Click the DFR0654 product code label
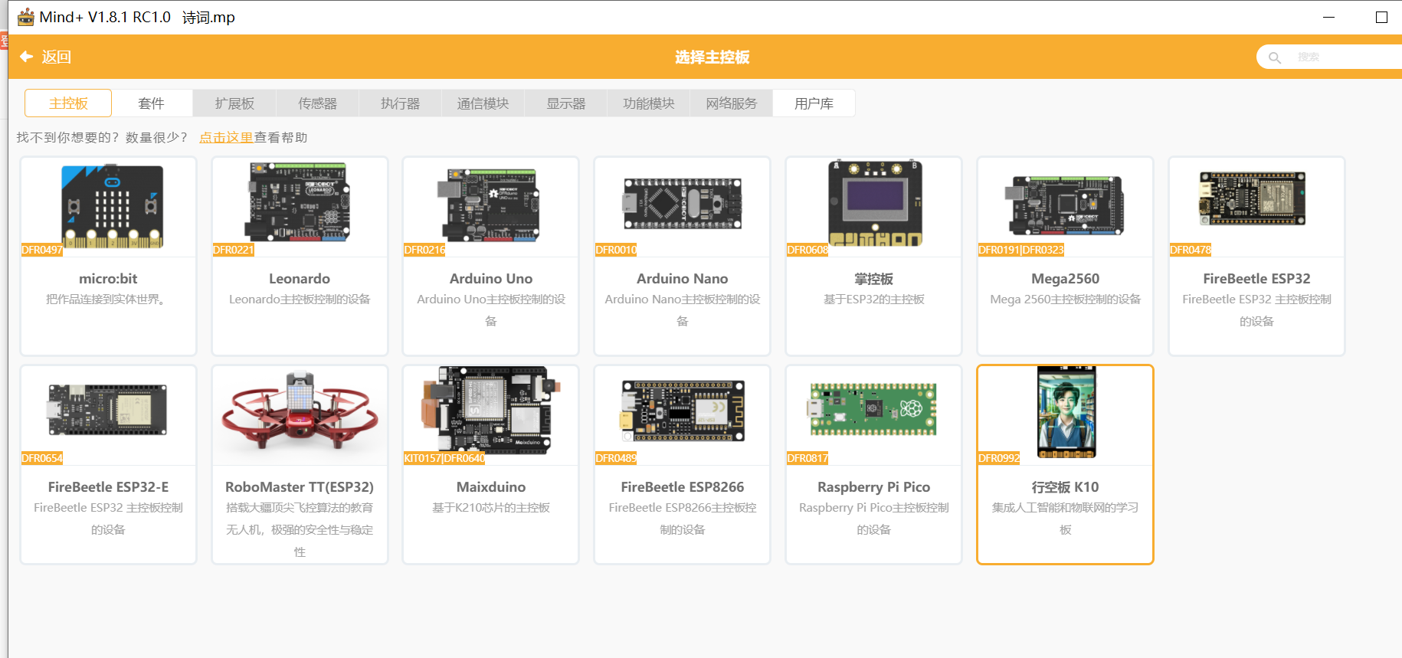1402x658 pixels. tap(42, 458)
